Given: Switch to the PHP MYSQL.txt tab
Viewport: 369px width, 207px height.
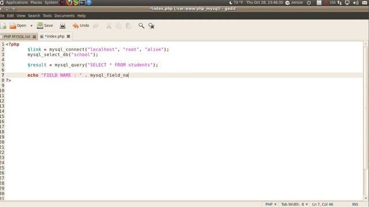Looking at the screenshot, I should [x=17, y=37].
